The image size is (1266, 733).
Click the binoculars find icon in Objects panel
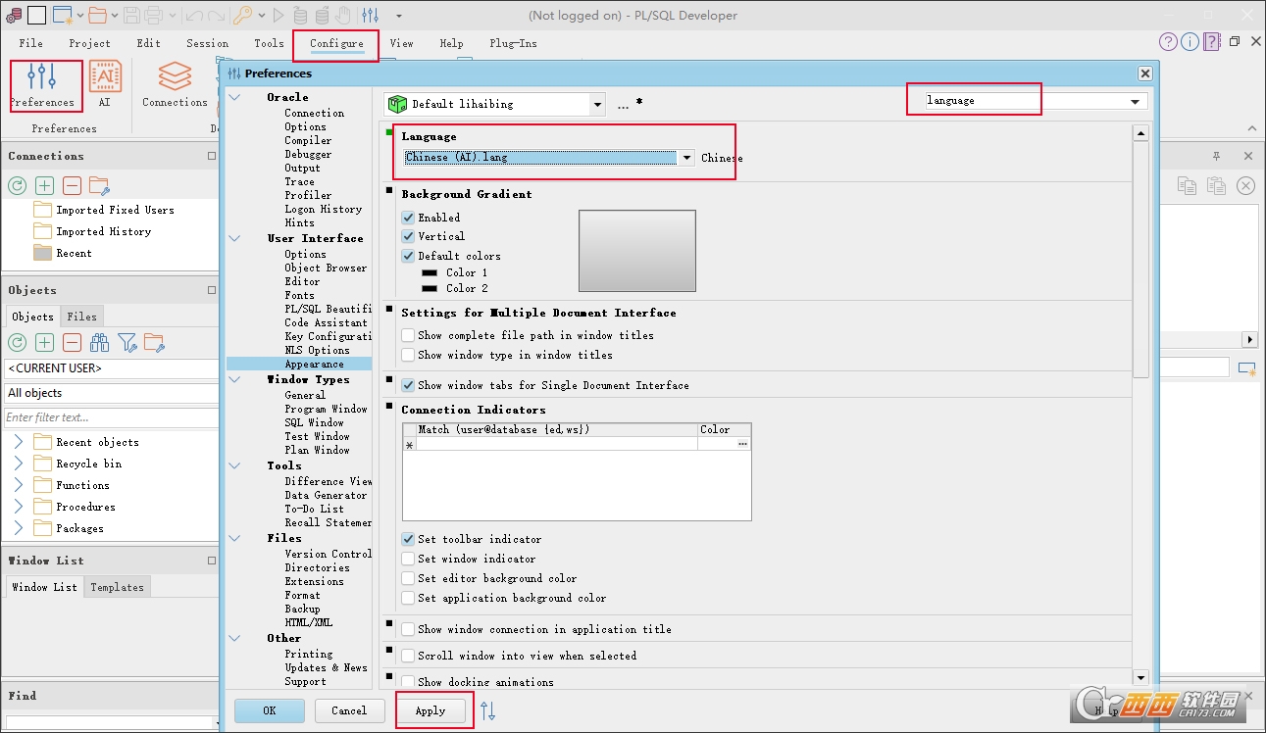(99, 342)
